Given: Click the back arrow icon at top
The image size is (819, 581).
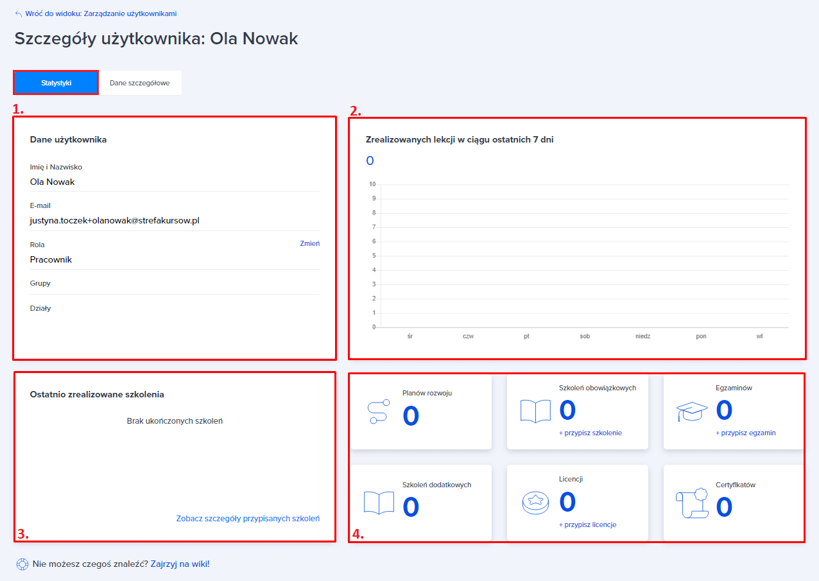Looking at the screenshot, I should [19, 13].
